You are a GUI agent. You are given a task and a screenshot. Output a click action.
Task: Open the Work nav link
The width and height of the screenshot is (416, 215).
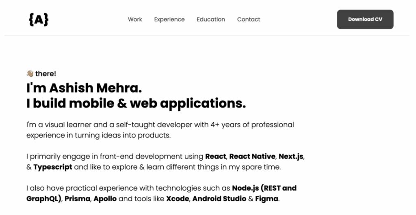135,19
